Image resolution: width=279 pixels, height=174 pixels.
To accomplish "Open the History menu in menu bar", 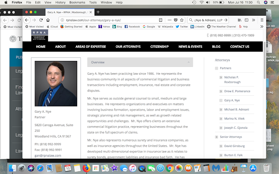I will coord(60,2).
